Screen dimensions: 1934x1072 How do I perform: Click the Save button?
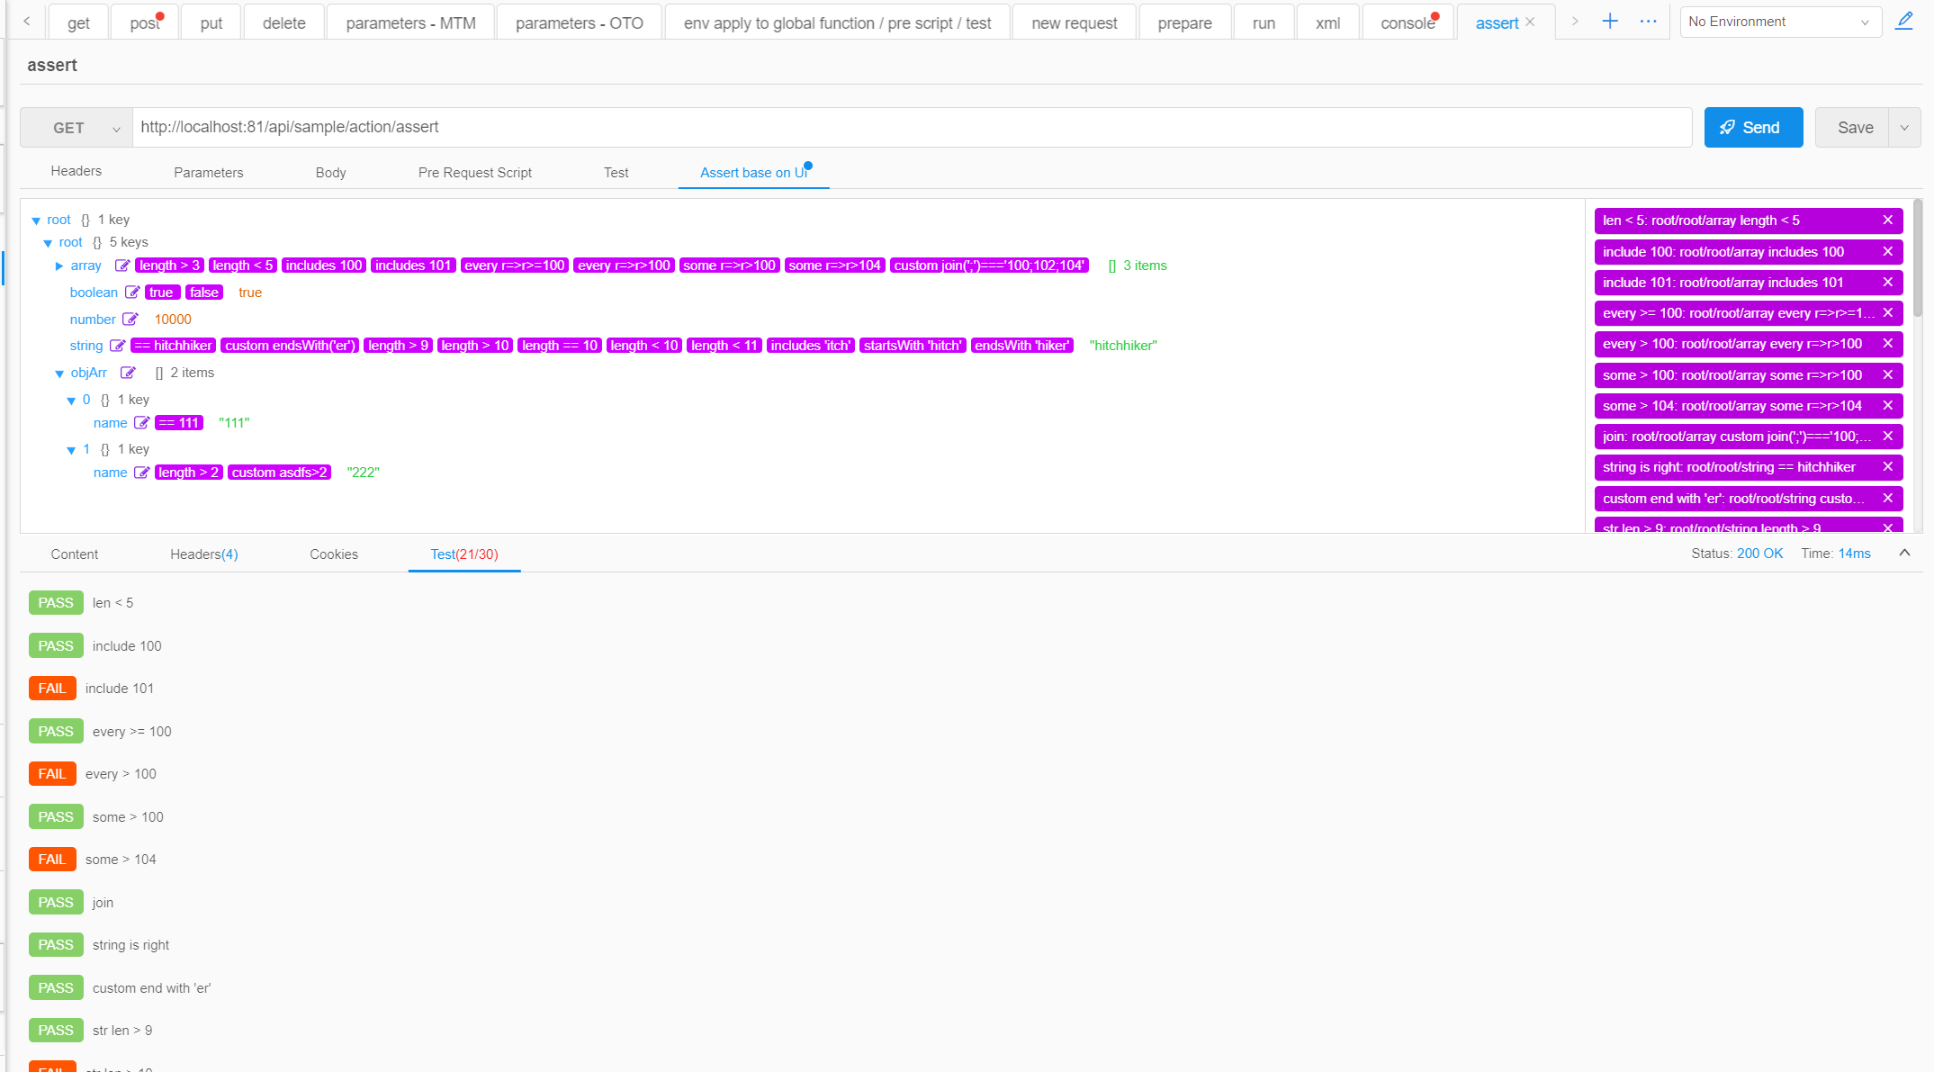coord(1854,128)
